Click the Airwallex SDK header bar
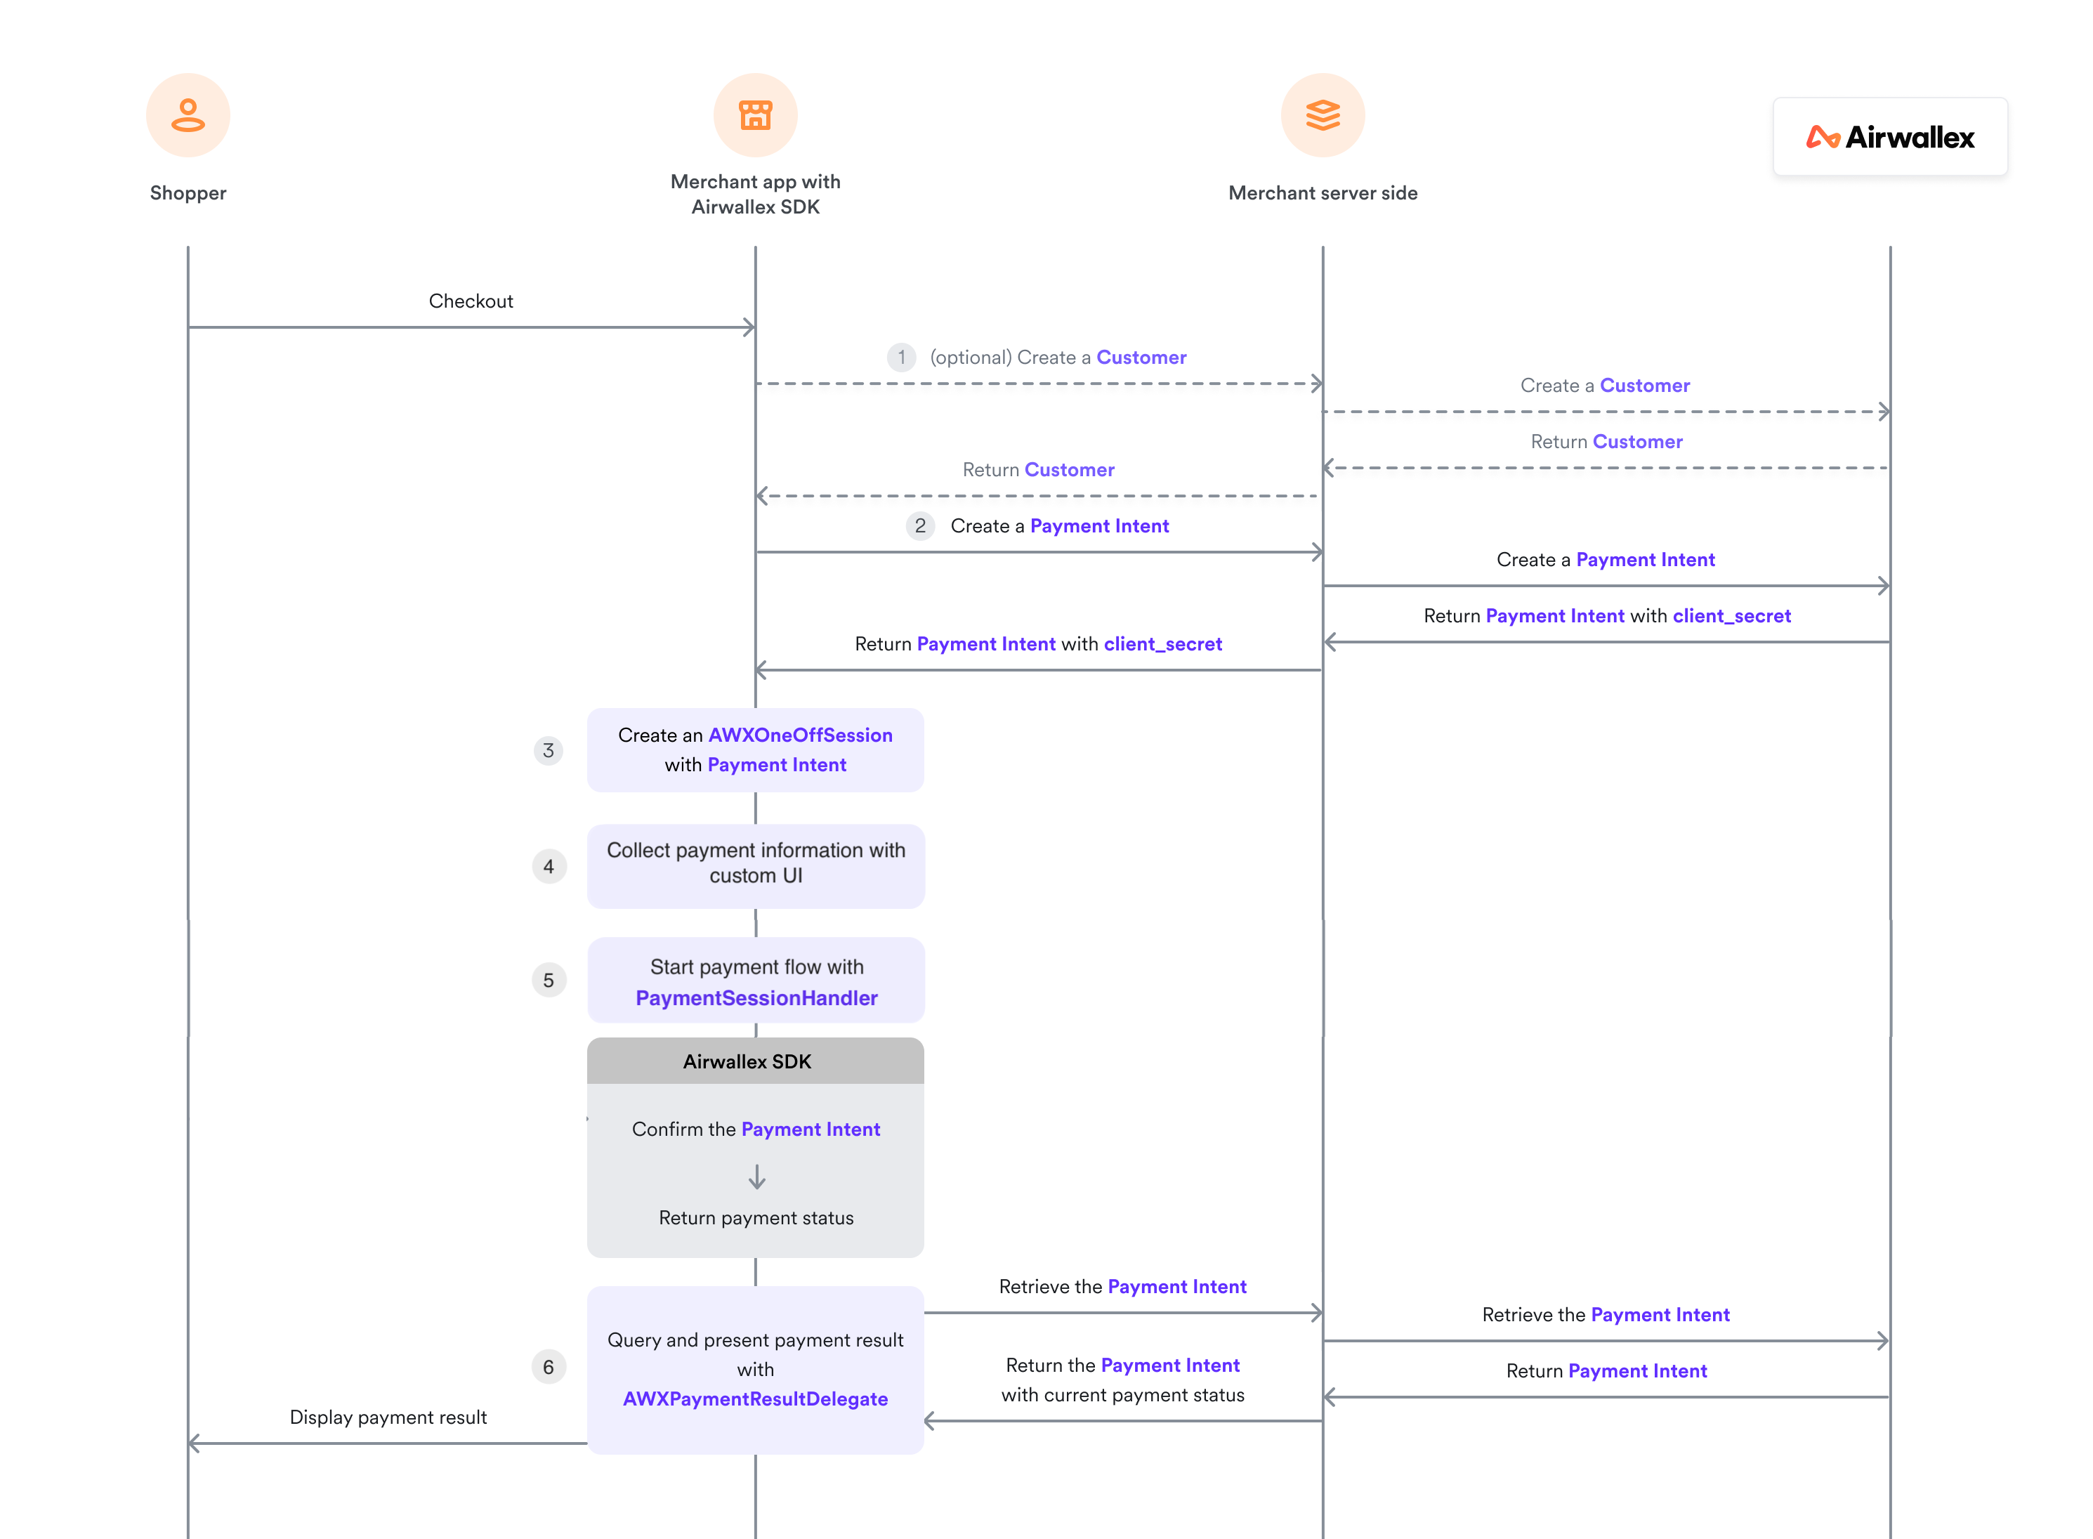The image size is (2093, 1539). (x=754, y=1062)
